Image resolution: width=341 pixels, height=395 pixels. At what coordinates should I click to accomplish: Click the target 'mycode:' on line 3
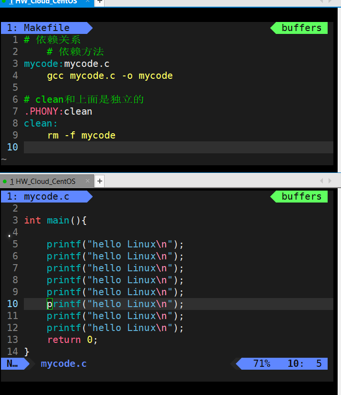(x=43, y=64)
